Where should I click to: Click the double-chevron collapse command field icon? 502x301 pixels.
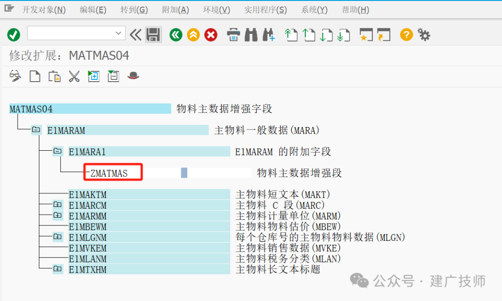click(x=135, y=34)
